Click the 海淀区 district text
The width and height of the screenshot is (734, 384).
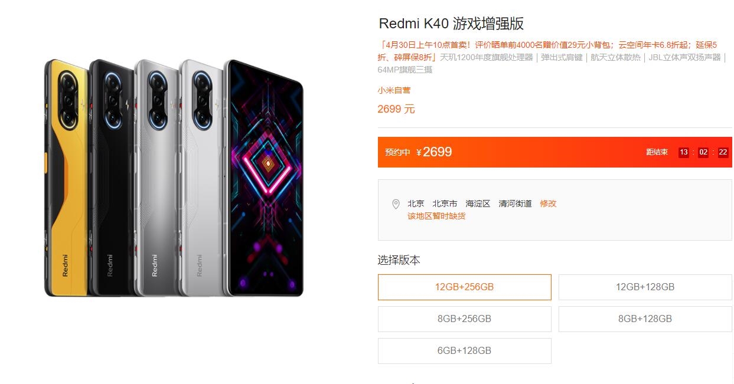click(478, 204)
